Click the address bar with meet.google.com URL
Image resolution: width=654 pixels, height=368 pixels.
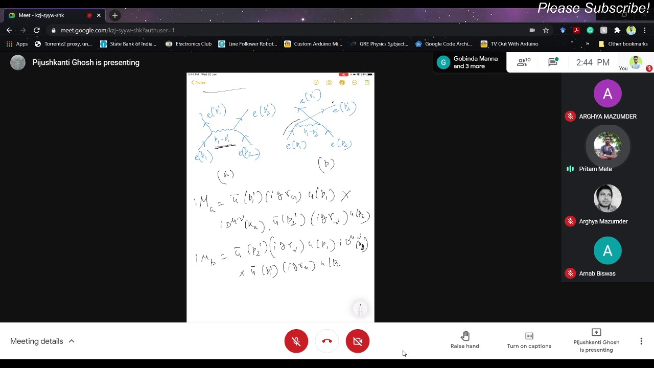click(286, 30)
